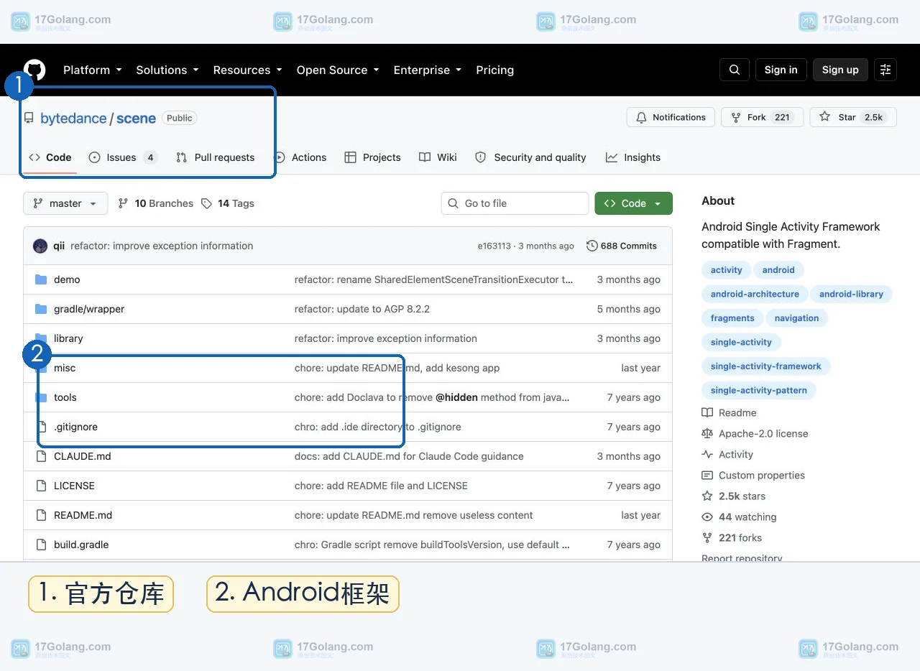Image resolution: width=920 pixels, height=671 pixels.
Task: Open the bytedance organization link
Action: click(x=73, y=118)
